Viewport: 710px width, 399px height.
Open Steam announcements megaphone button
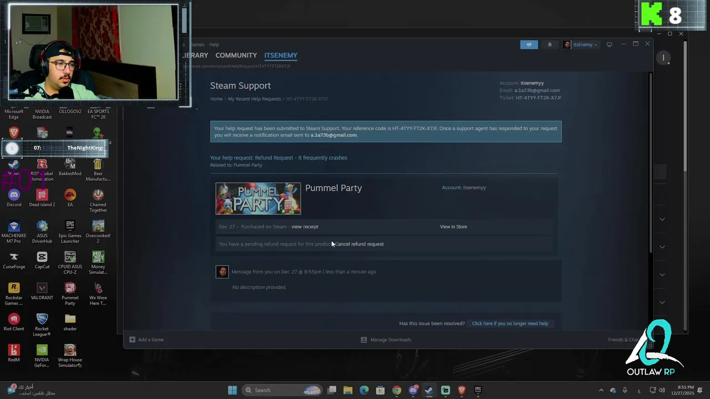pos(529,44)
